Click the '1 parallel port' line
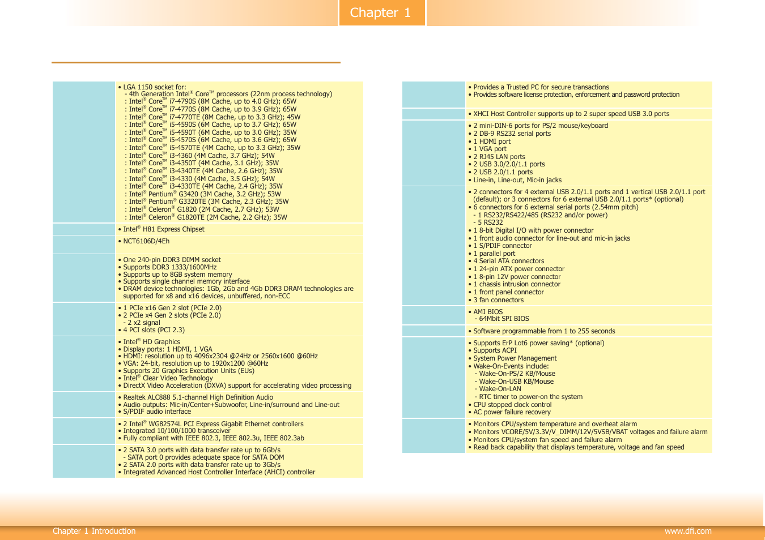765x540 pixels. pos(491,254)
